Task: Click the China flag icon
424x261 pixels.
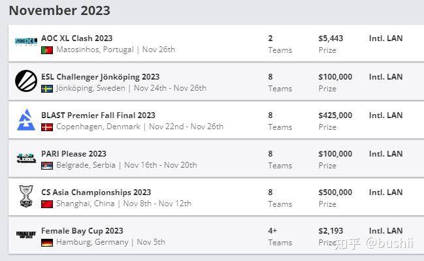Action: pyautogui.click(x=47, y=204)
